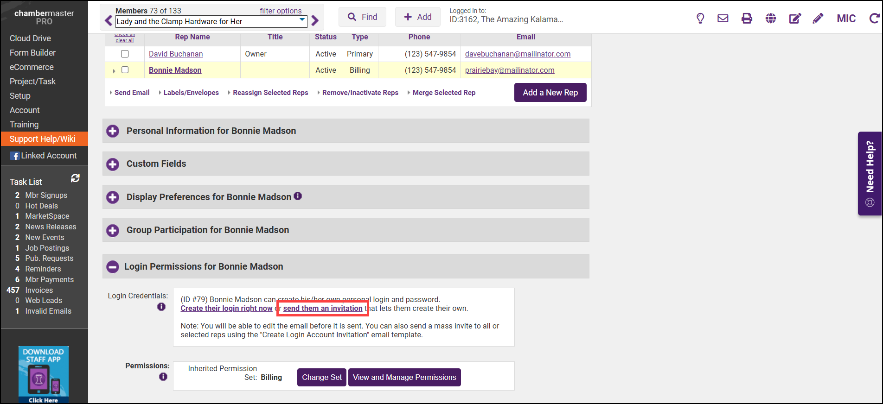
Task: Collapse Login Permissions for Bonnie Madson
Action: coord(113,267)
